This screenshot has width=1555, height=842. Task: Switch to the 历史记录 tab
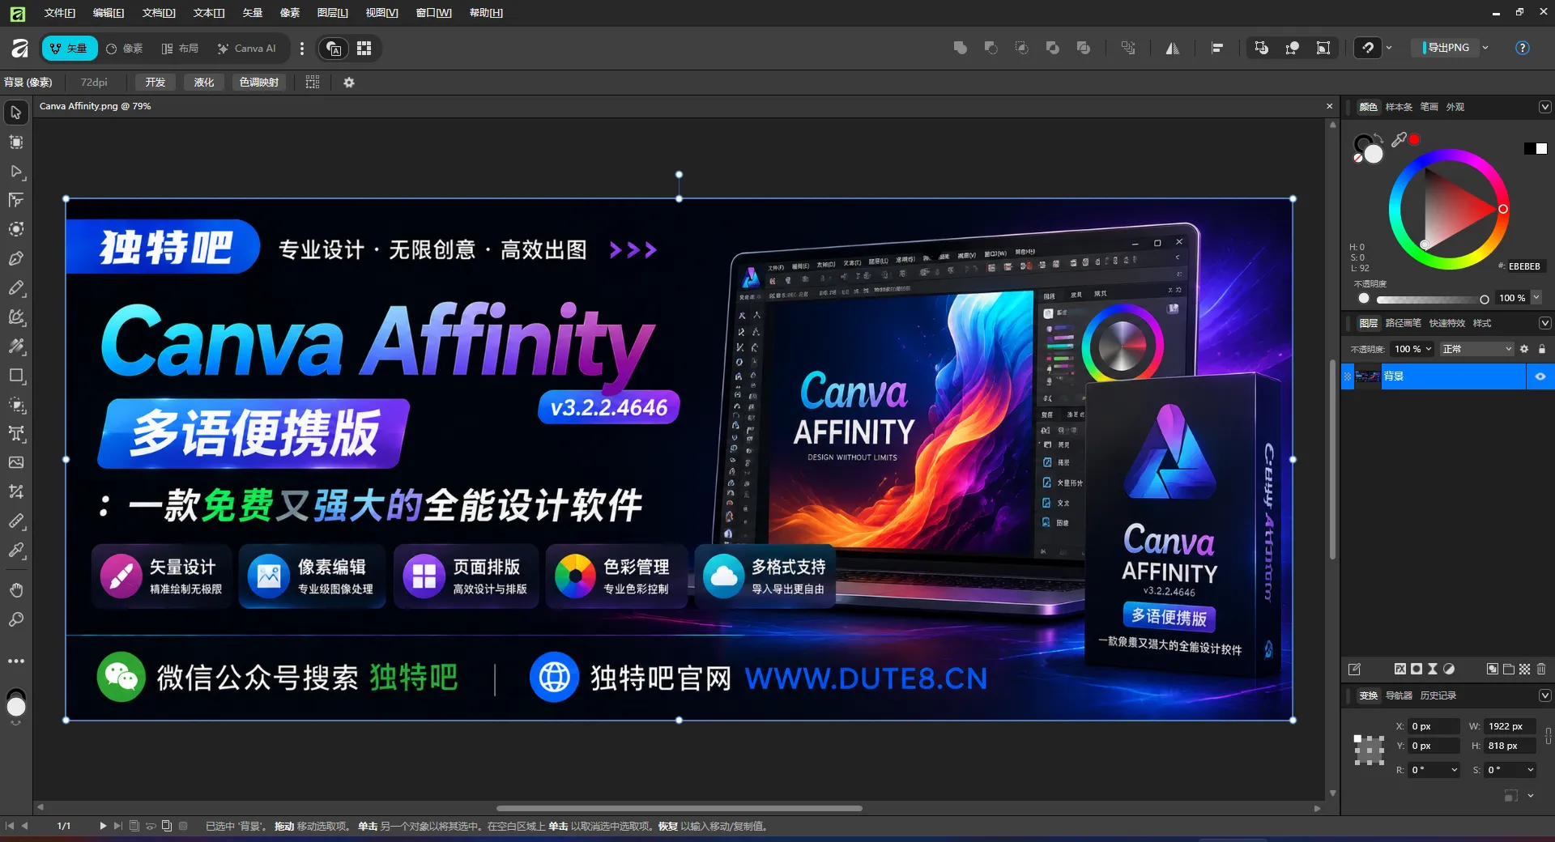click(x=1438, y=695)
